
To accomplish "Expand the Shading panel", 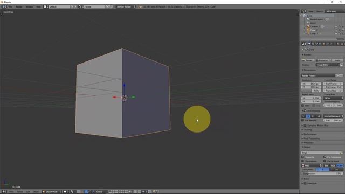I will point(307,130).
